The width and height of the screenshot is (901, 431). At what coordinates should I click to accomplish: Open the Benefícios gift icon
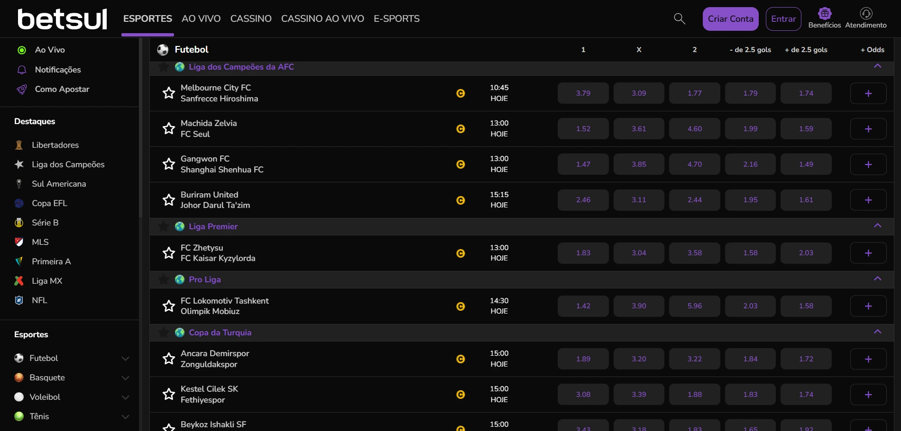(825, 13)
